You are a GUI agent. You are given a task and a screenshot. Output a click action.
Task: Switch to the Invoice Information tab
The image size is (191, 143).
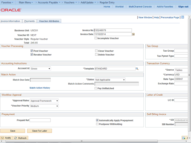[x=10, y=21]
